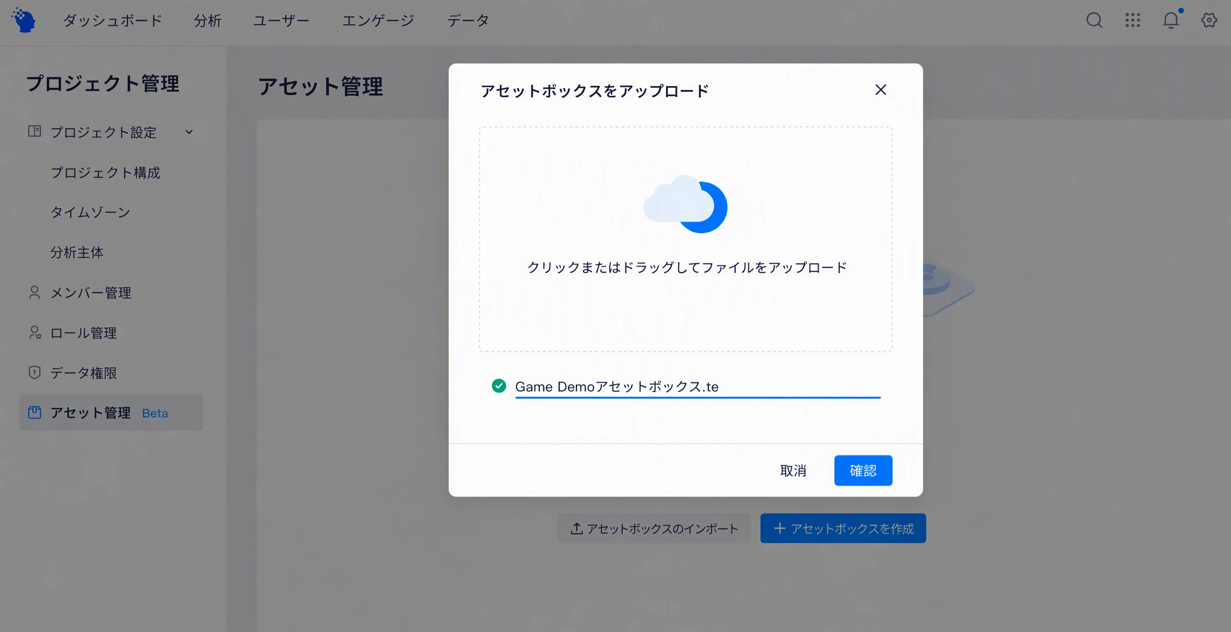Select メンバー管理 in the sidebar
The width and height of the screenshot is (1231, 632).
click(x=90, y=293)
